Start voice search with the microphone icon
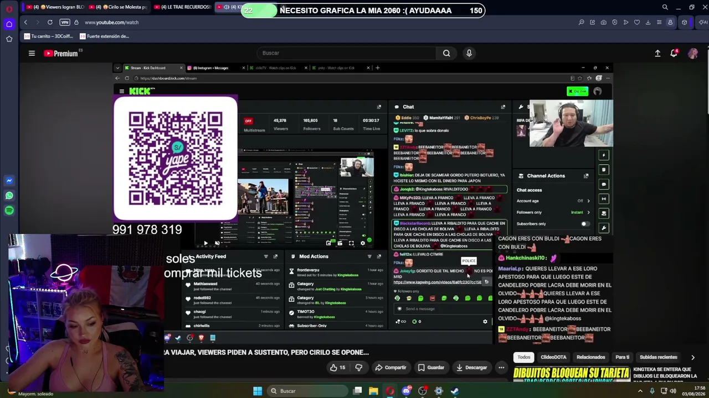The image size is (709, 398). tap(469, 53)
